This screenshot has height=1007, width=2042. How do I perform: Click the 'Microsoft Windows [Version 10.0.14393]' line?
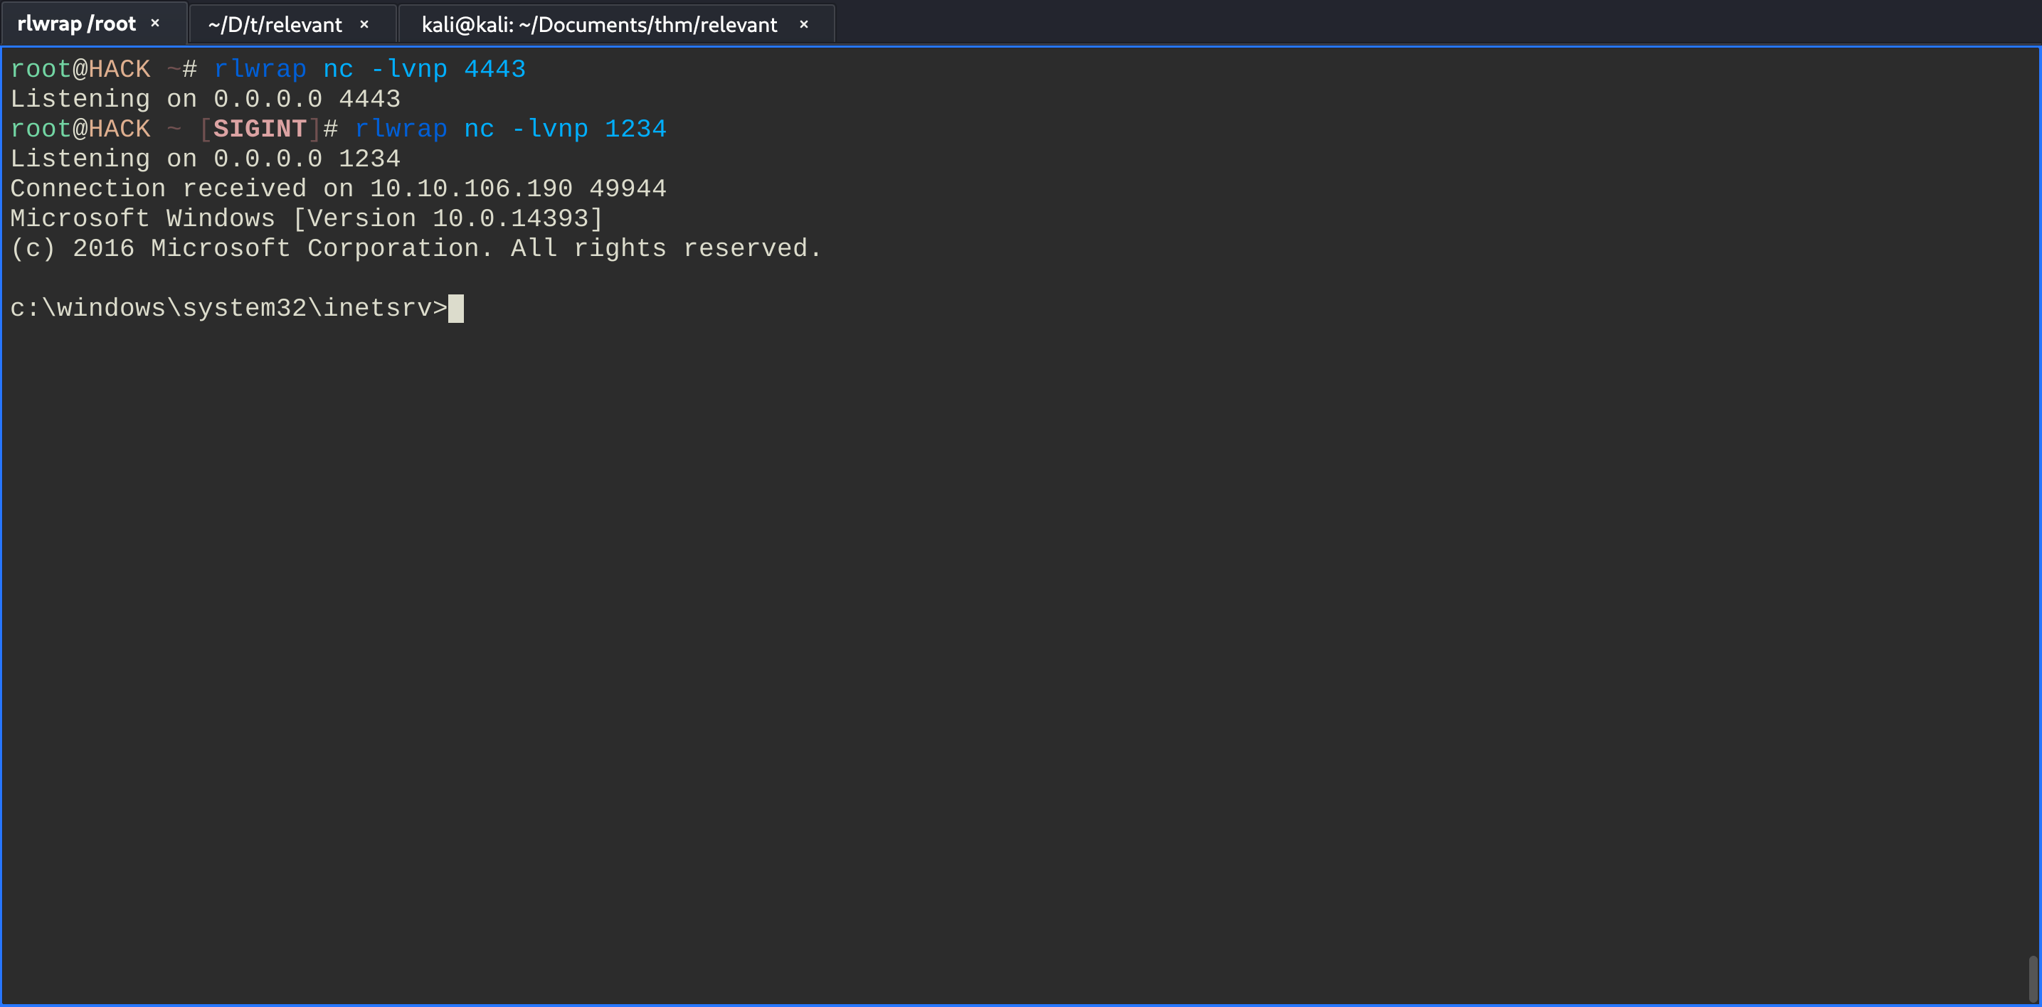point(307,218)
